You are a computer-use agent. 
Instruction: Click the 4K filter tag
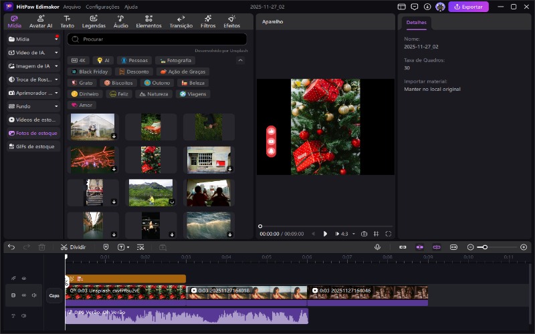click(78, 60)
